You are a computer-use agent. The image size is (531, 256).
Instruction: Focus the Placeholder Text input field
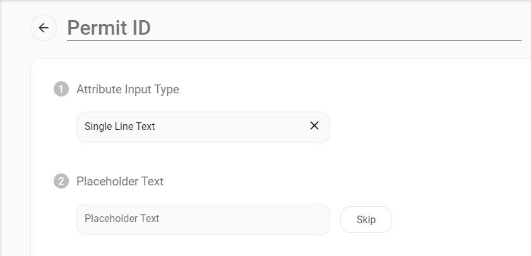203,219
